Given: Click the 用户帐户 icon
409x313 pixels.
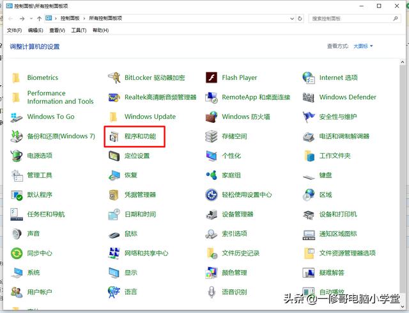Looking at the screenshot, I should click(17, 292).
